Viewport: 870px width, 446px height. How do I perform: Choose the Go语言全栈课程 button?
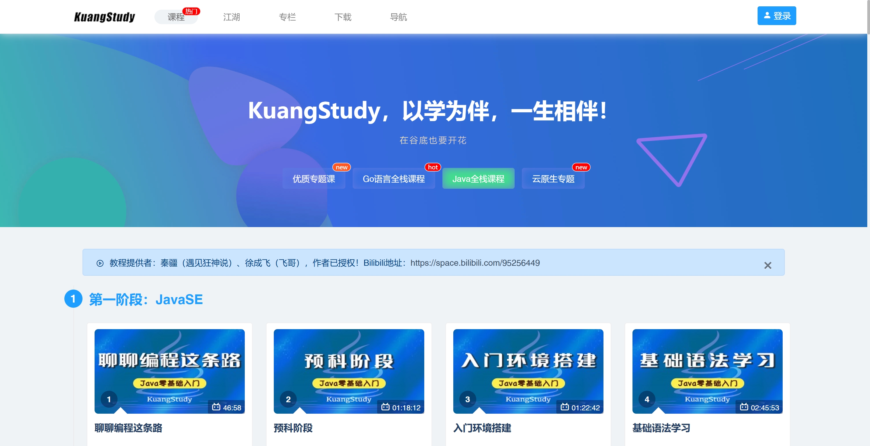[393, 179]
